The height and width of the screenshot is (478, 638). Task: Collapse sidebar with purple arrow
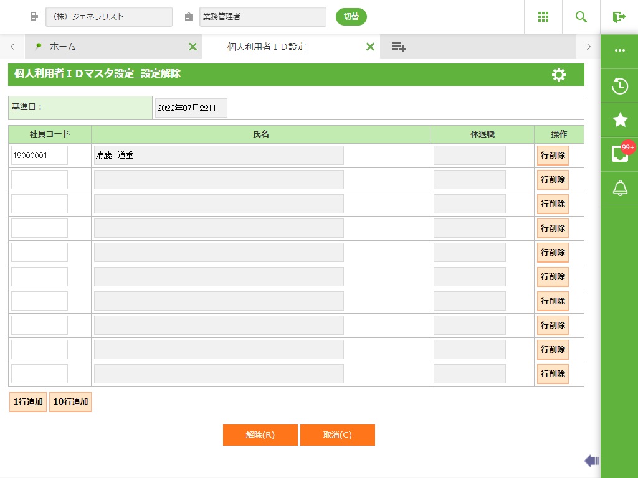point(592,461)
